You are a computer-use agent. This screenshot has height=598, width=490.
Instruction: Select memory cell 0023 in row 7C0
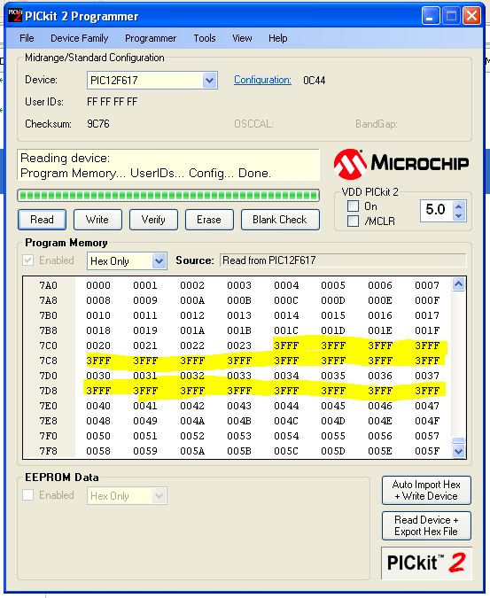239,346
